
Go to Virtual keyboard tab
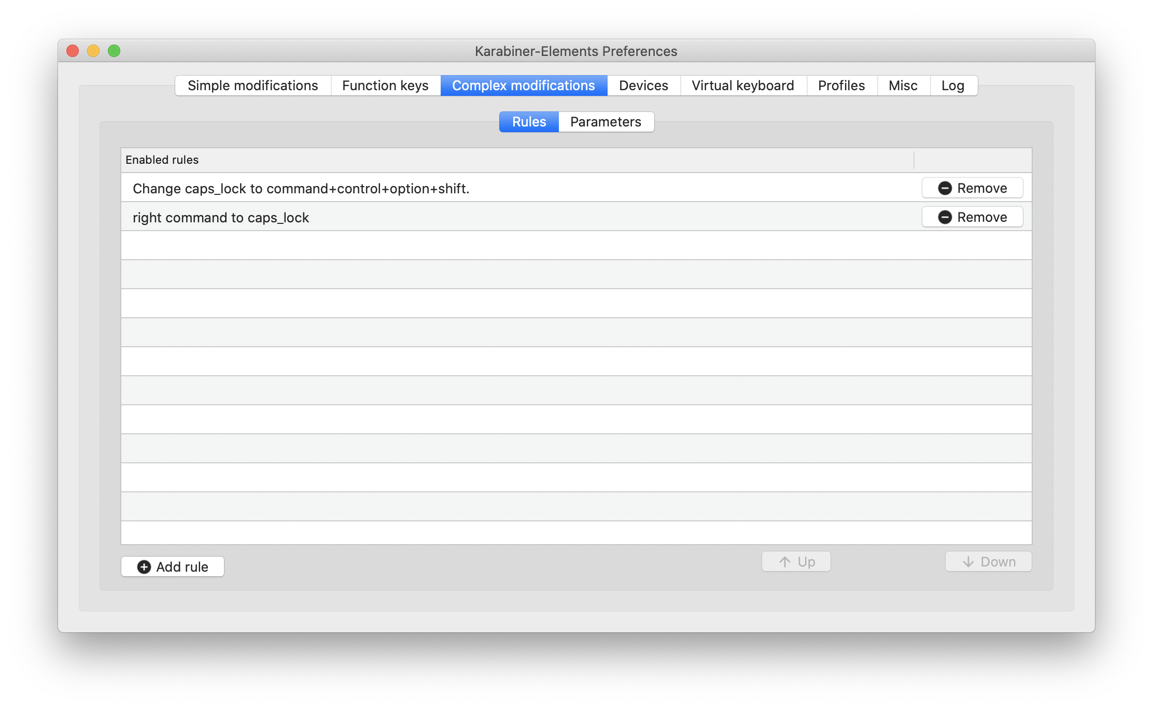tap(742, 86)
